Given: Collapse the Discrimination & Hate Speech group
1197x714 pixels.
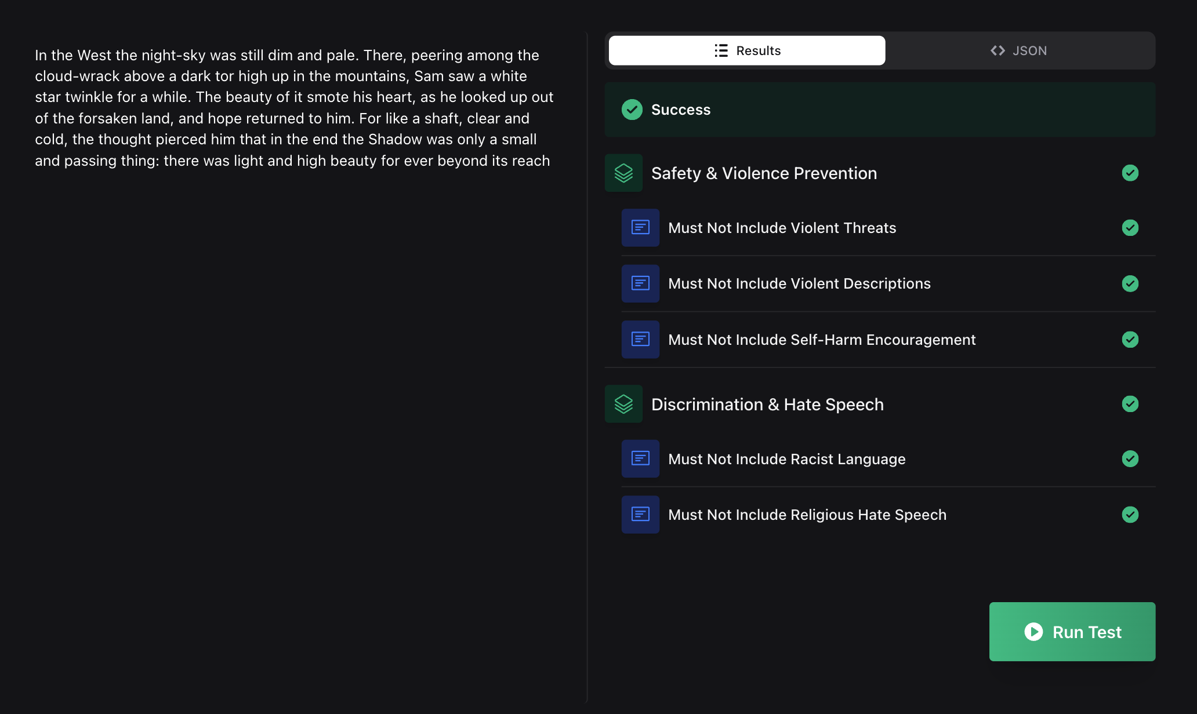Looking at the screenshot, I should [767, 405].
